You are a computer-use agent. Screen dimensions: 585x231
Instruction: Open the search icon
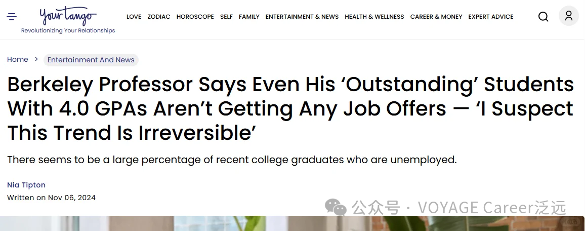[x=544, y=17]
